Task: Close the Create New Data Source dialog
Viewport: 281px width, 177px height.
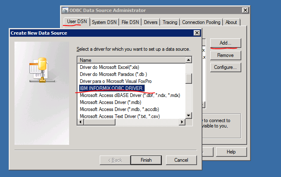Action: 197,33
